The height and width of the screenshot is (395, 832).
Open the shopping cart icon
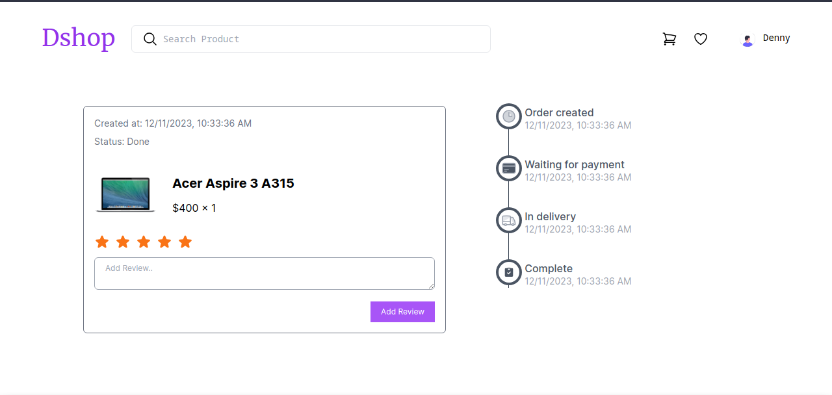[669, 39]
